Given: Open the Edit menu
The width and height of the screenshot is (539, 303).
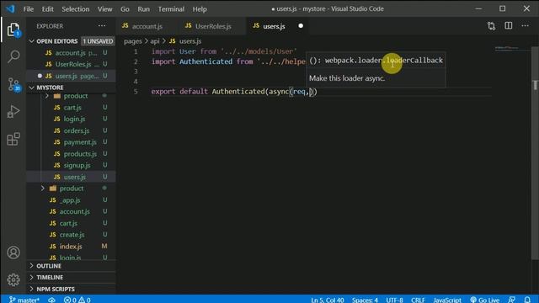Looking at the screenshot, I should pyautogui.click(x=47, y=9).
